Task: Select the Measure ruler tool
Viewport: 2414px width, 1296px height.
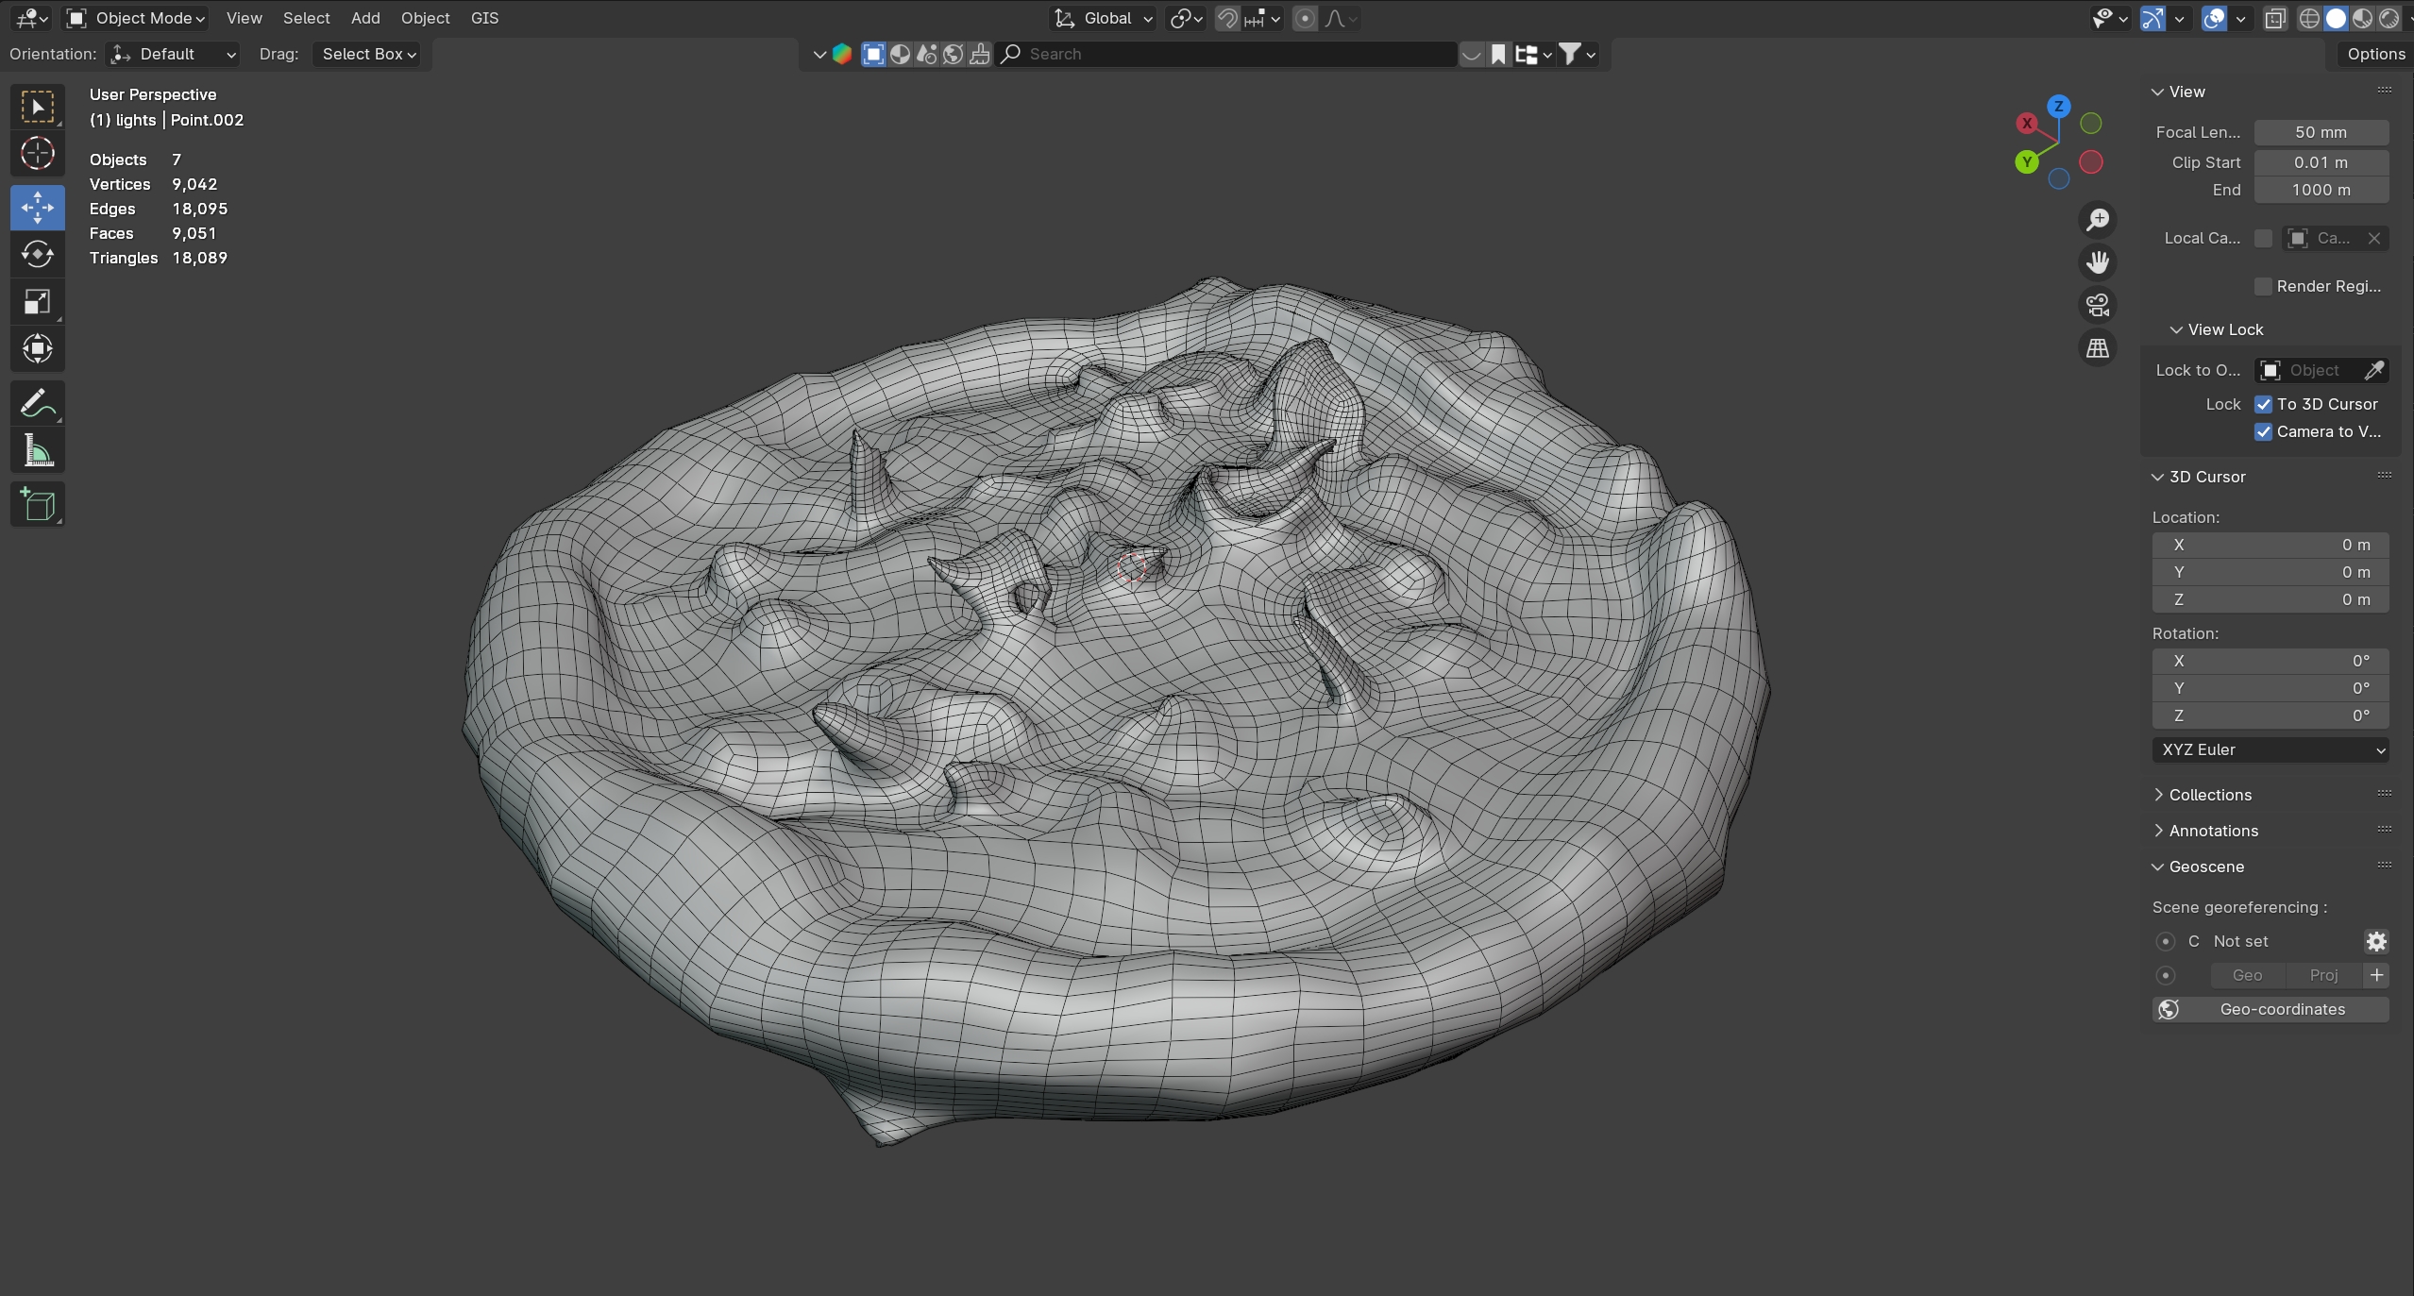Action: tap(38, 451)
